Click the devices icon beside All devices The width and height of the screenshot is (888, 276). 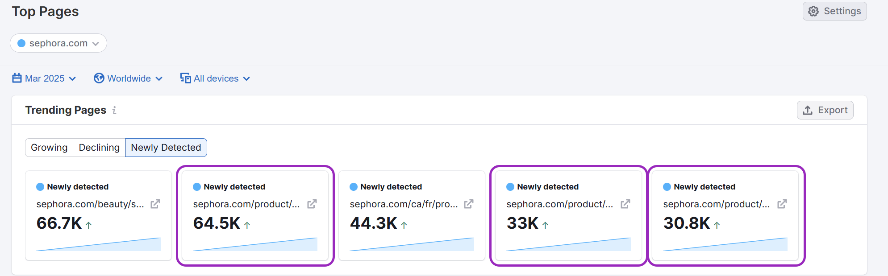pos(185,78)
